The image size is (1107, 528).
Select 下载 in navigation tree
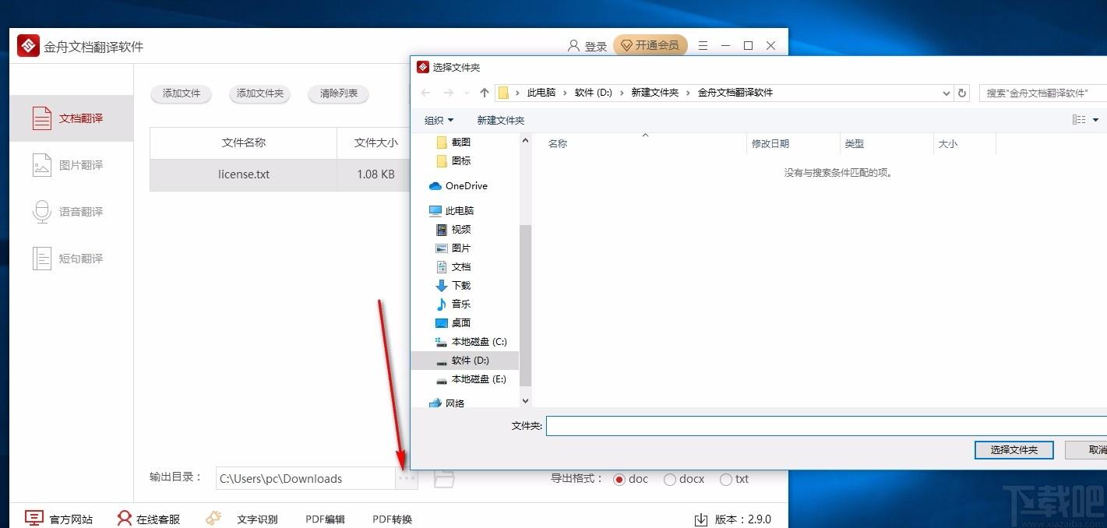pyautogui.click(x=453, y=285)
